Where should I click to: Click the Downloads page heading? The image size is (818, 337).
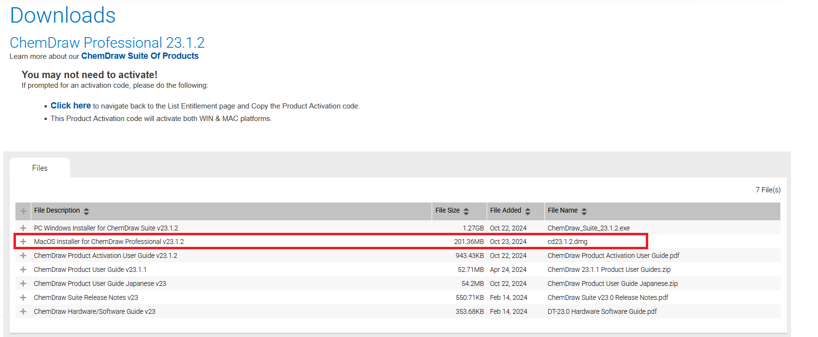pos(63,15)
